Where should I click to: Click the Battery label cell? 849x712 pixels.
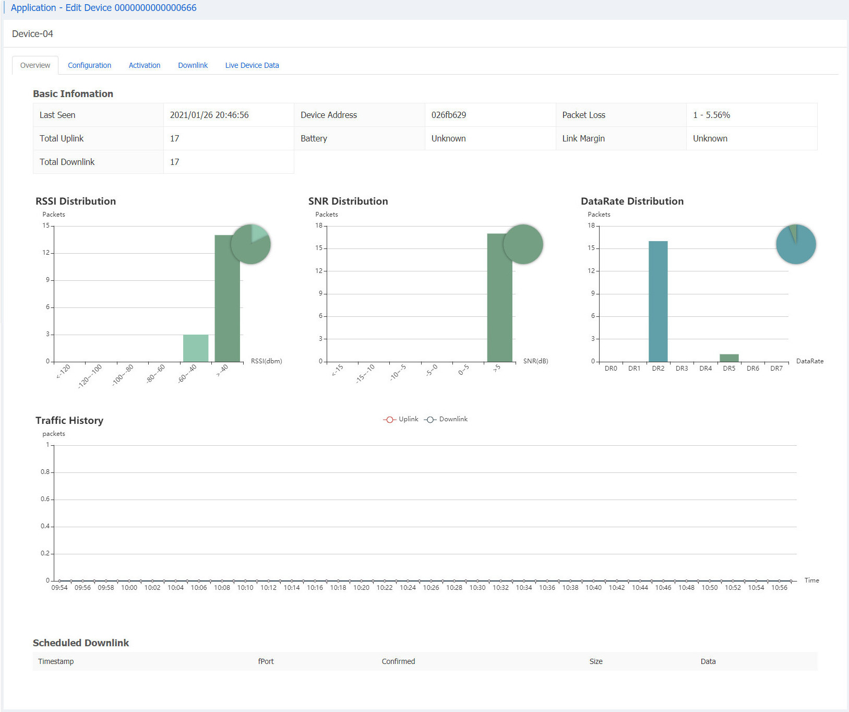(360, 138)
